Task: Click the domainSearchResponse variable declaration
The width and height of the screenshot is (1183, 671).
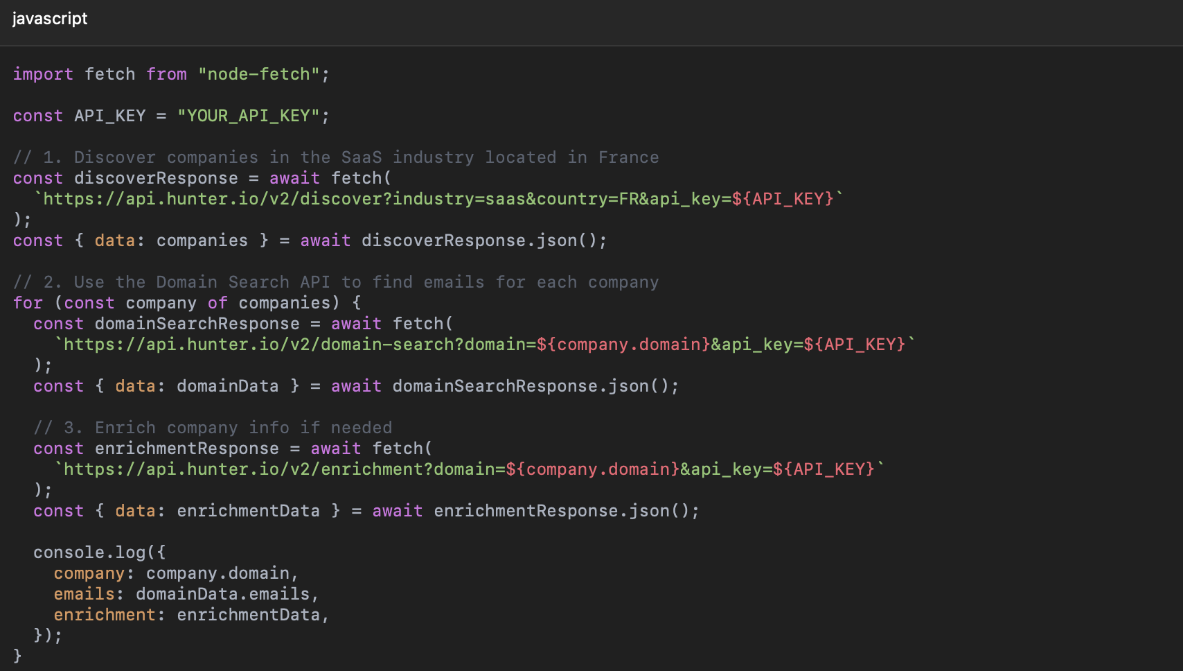Action: tap(197, 324)
